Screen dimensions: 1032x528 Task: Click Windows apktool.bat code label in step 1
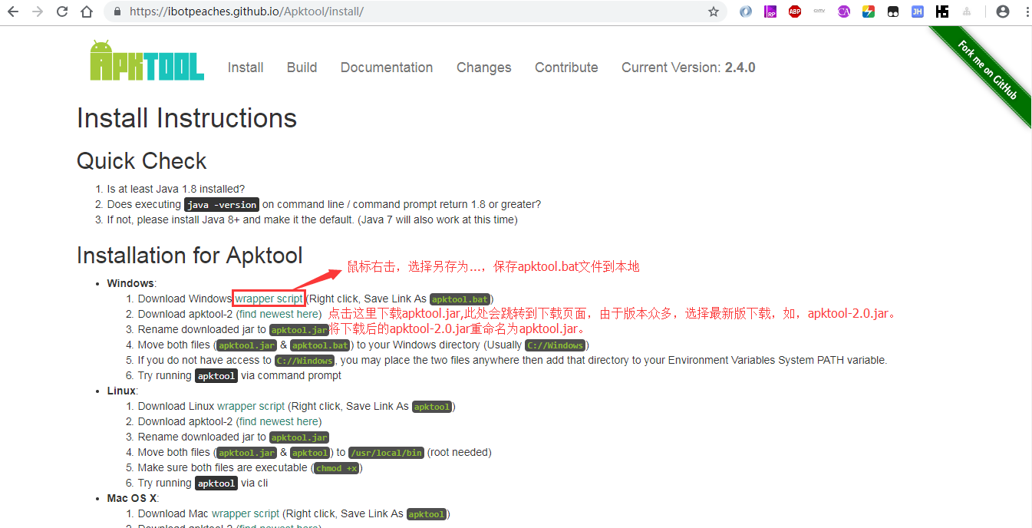click(x=460, y=299)
